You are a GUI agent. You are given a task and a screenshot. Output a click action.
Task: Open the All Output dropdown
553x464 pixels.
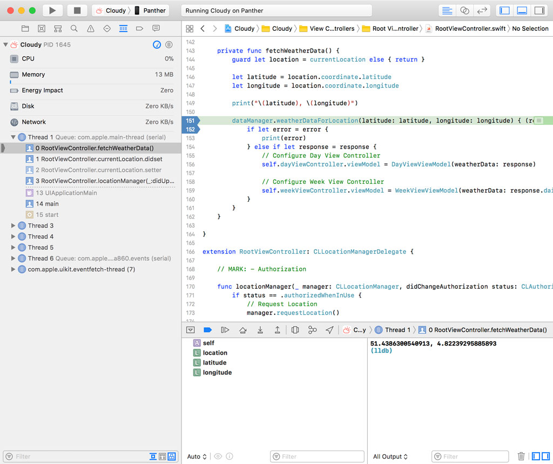tap(390, 456)
